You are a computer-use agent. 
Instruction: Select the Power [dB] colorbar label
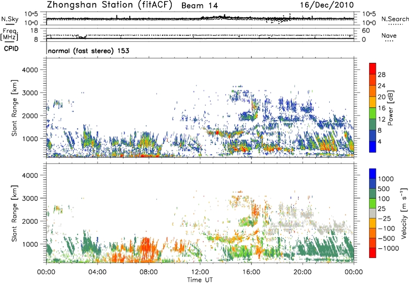(x=390, y=108)
